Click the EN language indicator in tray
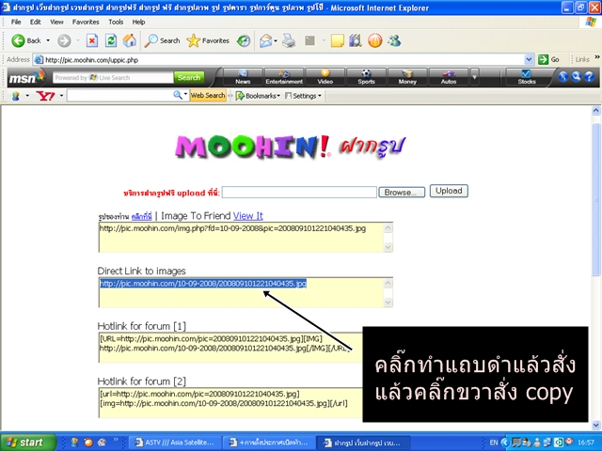The height and width of the screenshot is (451, 602). pos(493,443)
